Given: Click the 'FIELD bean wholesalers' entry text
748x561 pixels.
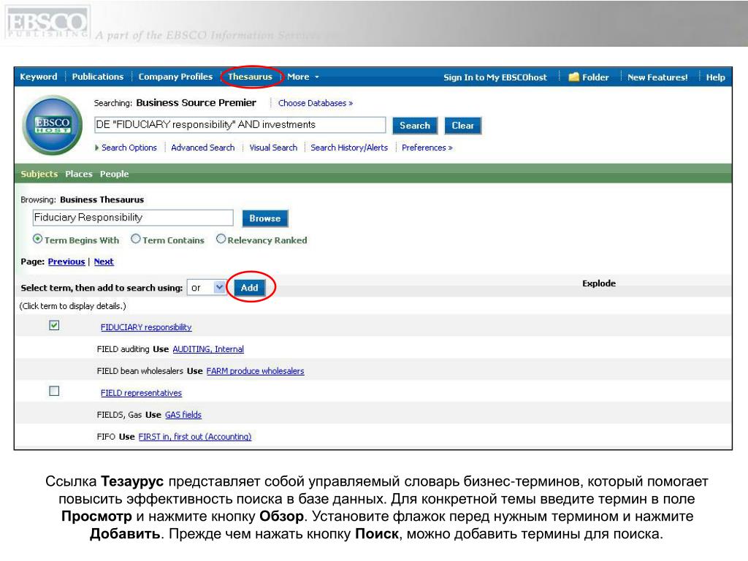Looking at the screenshot, I should click(140, 371).
